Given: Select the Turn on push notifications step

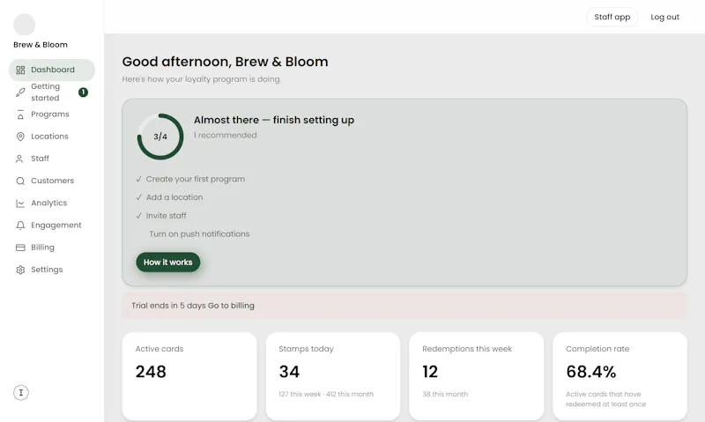Looking at the screenshot, I should [199, 234].
